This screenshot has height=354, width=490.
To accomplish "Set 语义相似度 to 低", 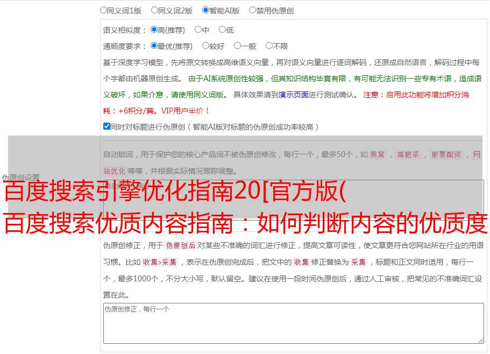I will click(222, 30).
